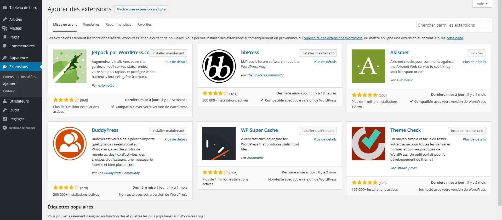This screenshot has width=502, height=220.
Task: Open the bbPress title link
Action: pyautogui.click(x=250, y=53)
